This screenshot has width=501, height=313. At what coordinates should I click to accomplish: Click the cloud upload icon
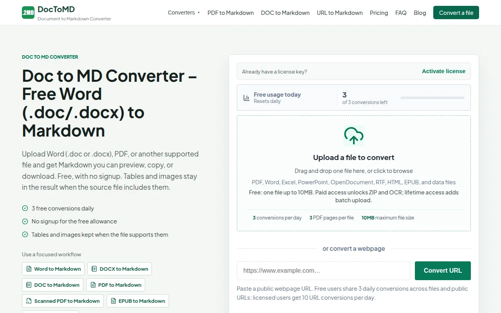[354, 135]
